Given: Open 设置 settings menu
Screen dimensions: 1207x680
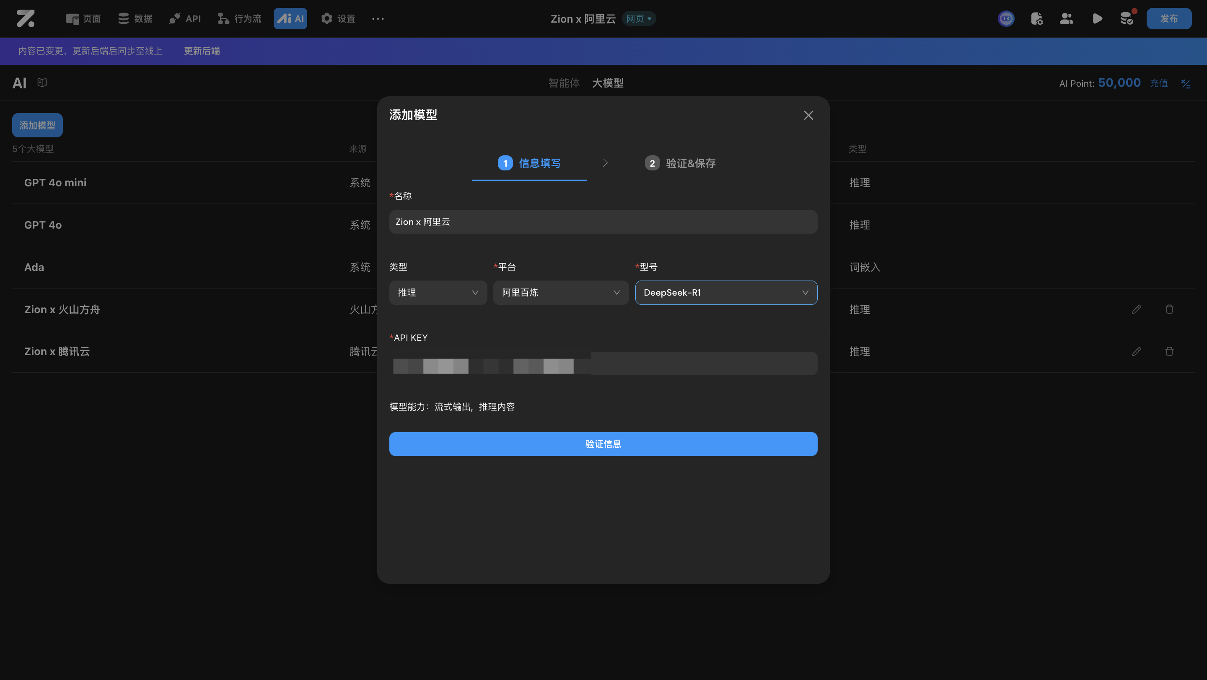Looking at the screenshot, I should (338, 19).
